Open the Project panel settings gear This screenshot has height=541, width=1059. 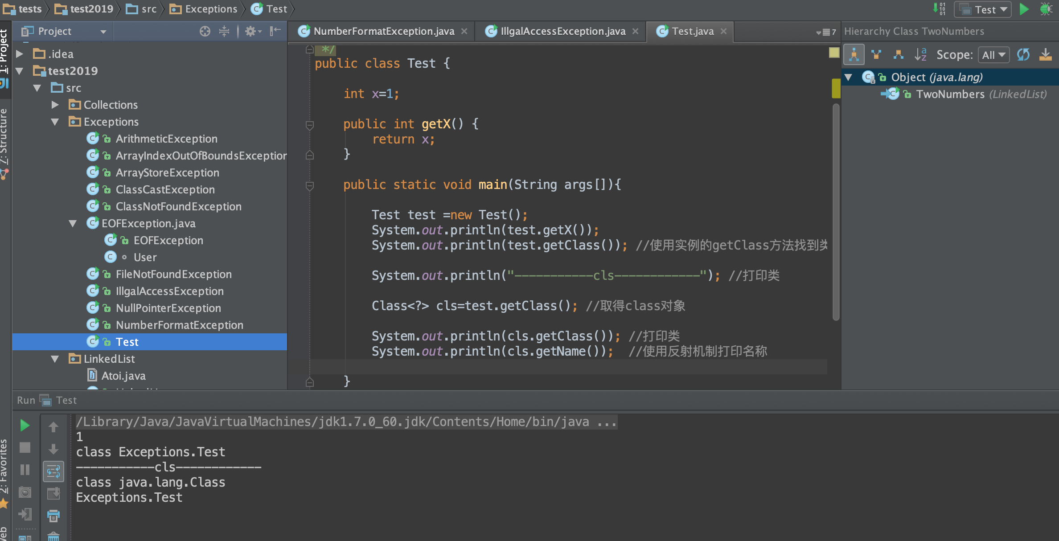250,31
